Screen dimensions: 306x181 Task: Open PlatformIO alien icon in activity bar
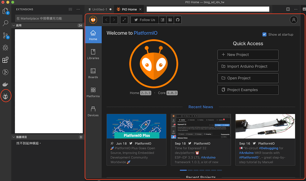click(5, 96)
